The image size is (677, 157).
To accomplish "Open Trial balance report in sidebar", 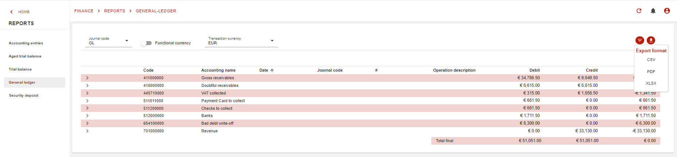I will [x=20, y=69].
